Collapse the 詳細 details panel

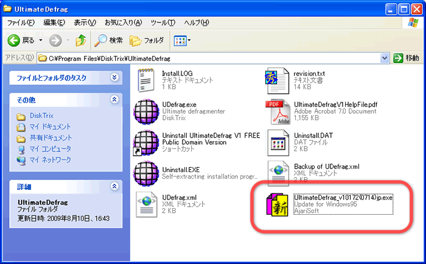click(114, 186)
